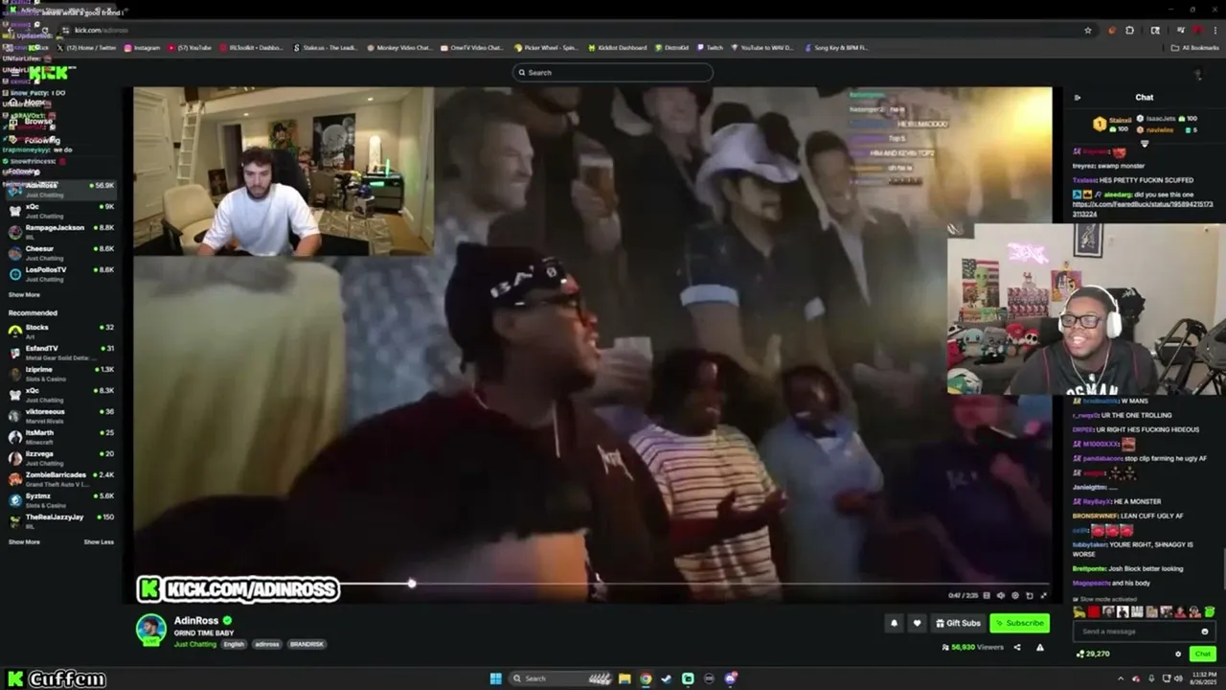Collapse the chat panel with the arrow icon
This screenshot has width=1226, height=690.
pos(1078,98)
